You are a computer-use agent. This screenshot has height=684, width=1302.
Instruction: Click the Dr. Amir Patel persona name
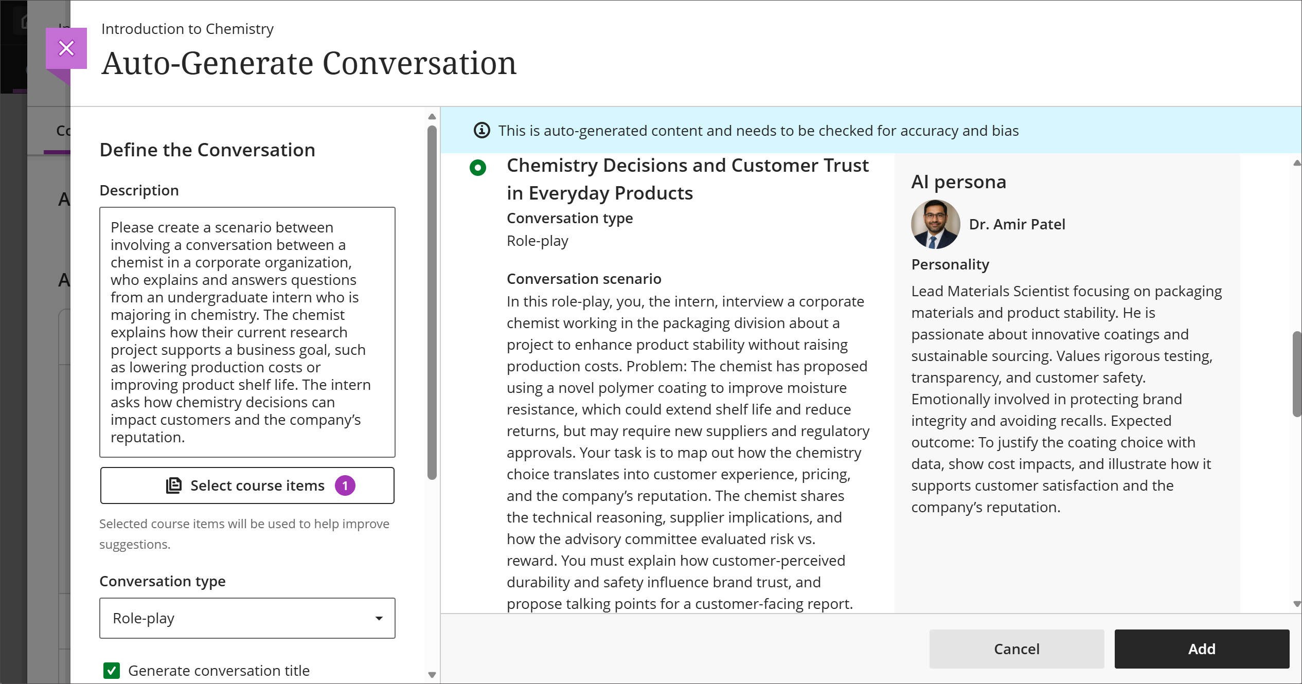point(1017,224)
